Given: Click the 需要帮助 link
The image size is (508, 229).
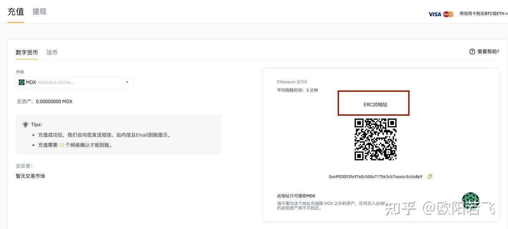Looking at the screenshot, I should (x=488, y=52).
